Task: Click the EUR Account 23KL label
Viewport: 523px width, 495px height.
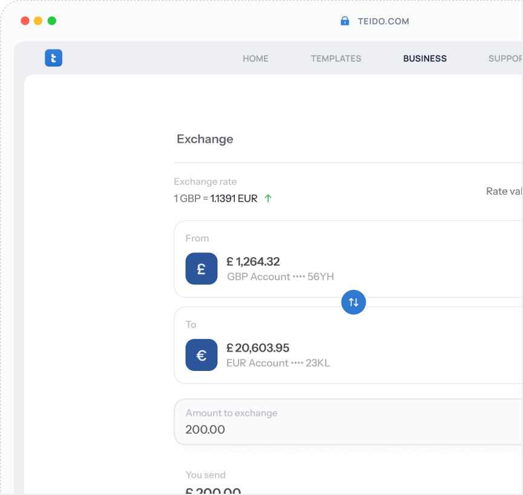Action: coord(278,363)
